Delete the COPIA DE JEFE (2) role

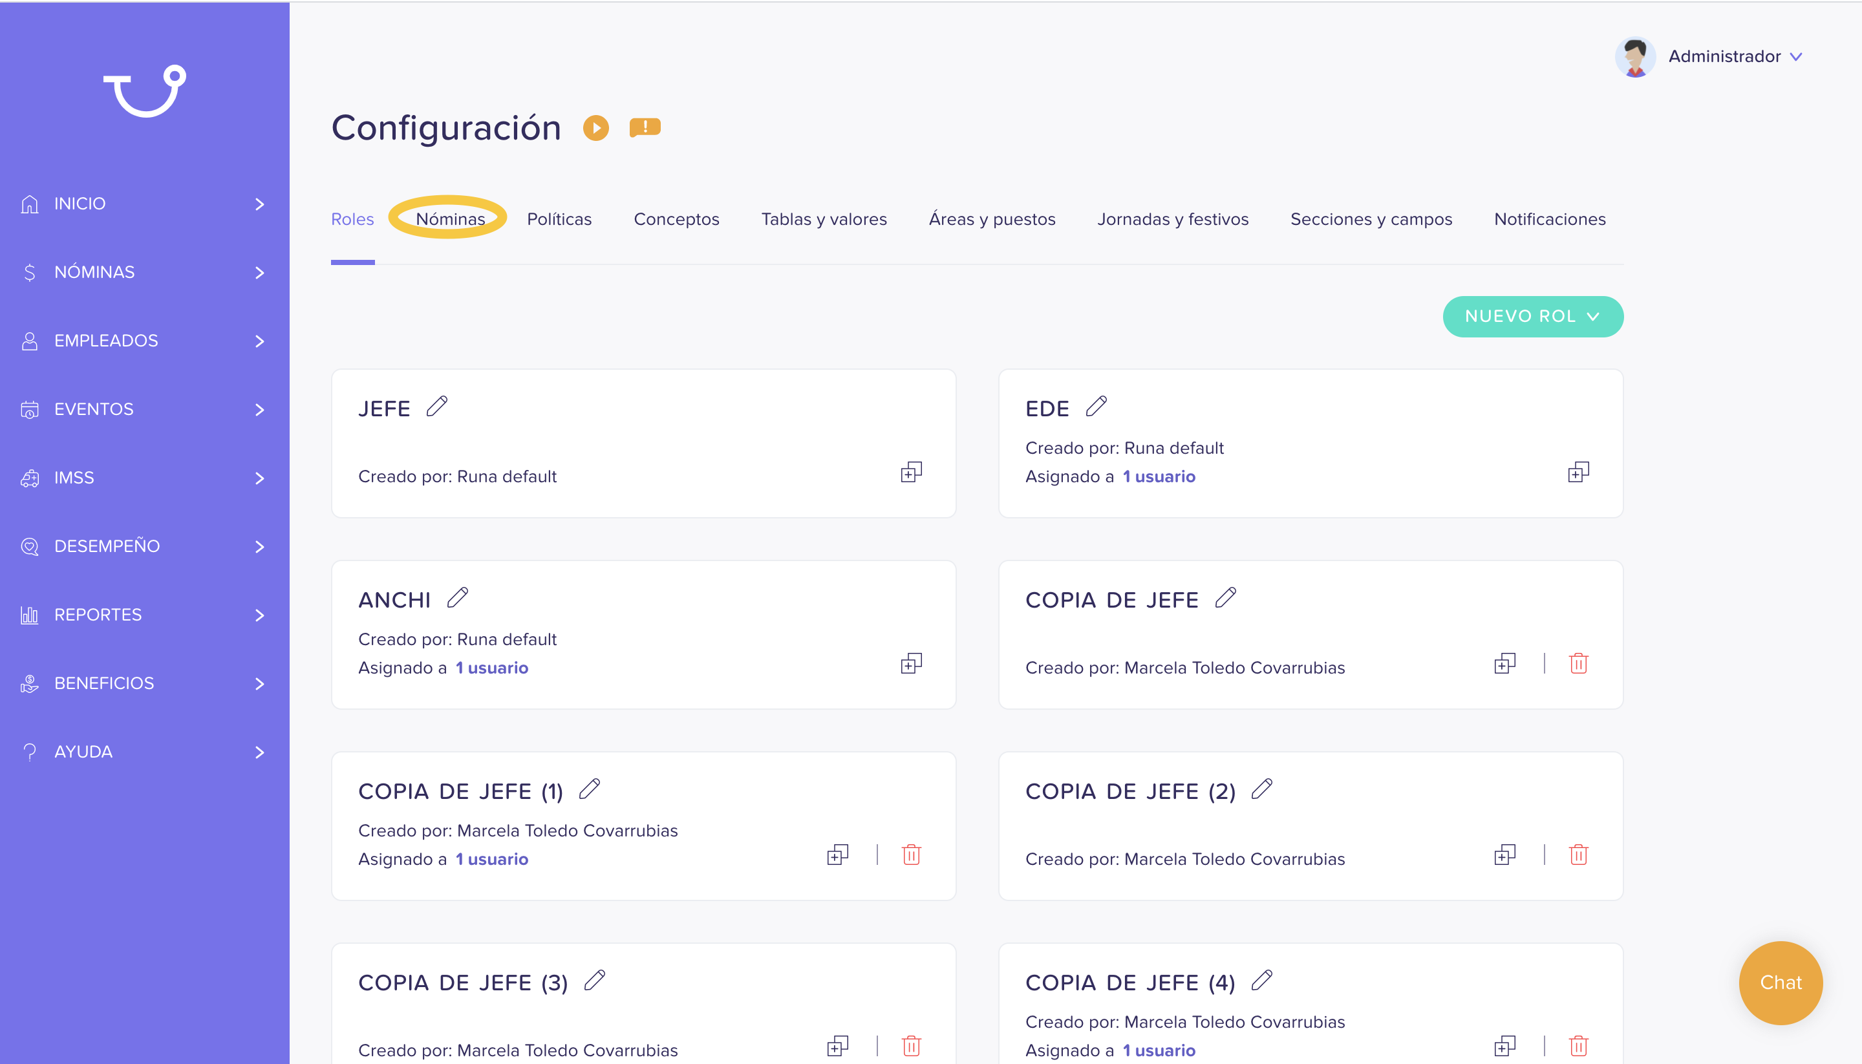tap(1578, 855)
